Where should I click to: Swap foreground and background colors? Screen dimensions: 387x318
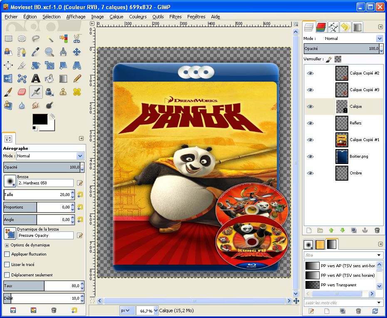tap(52, 116)
